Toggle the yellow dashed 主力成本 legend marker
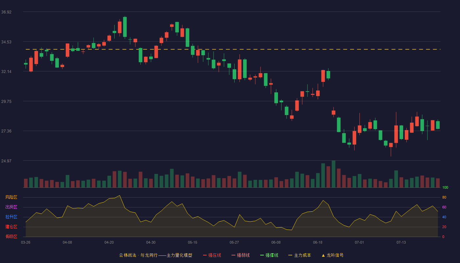460x263 pixels. [290, 255]
